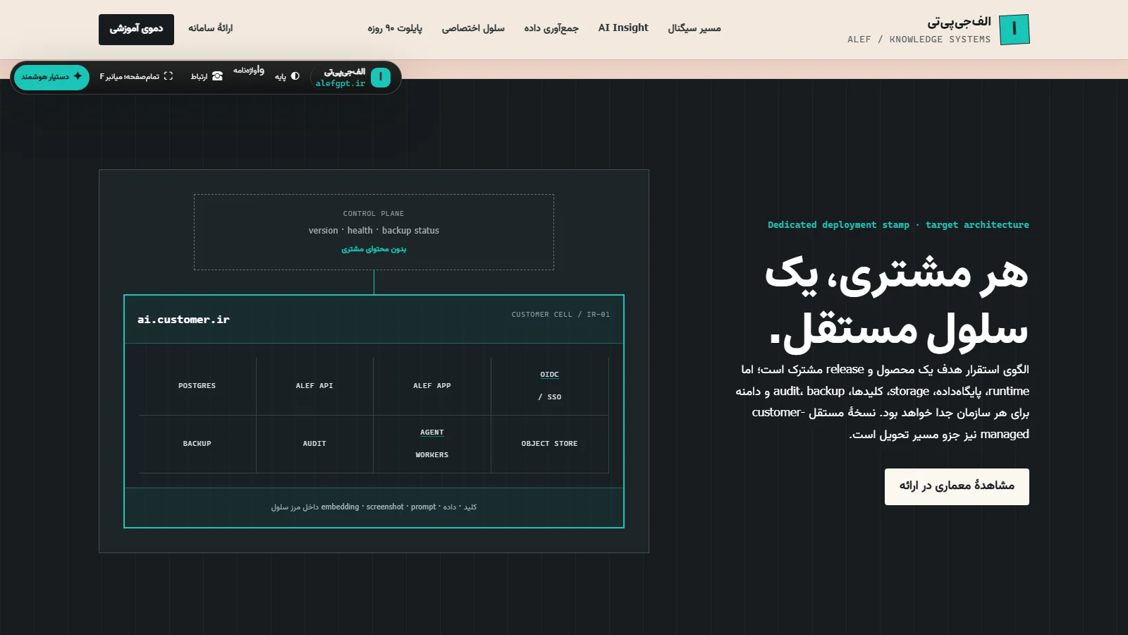
Task: Select the POSTGRES cell in the diagram
Action: coord(197,386)
